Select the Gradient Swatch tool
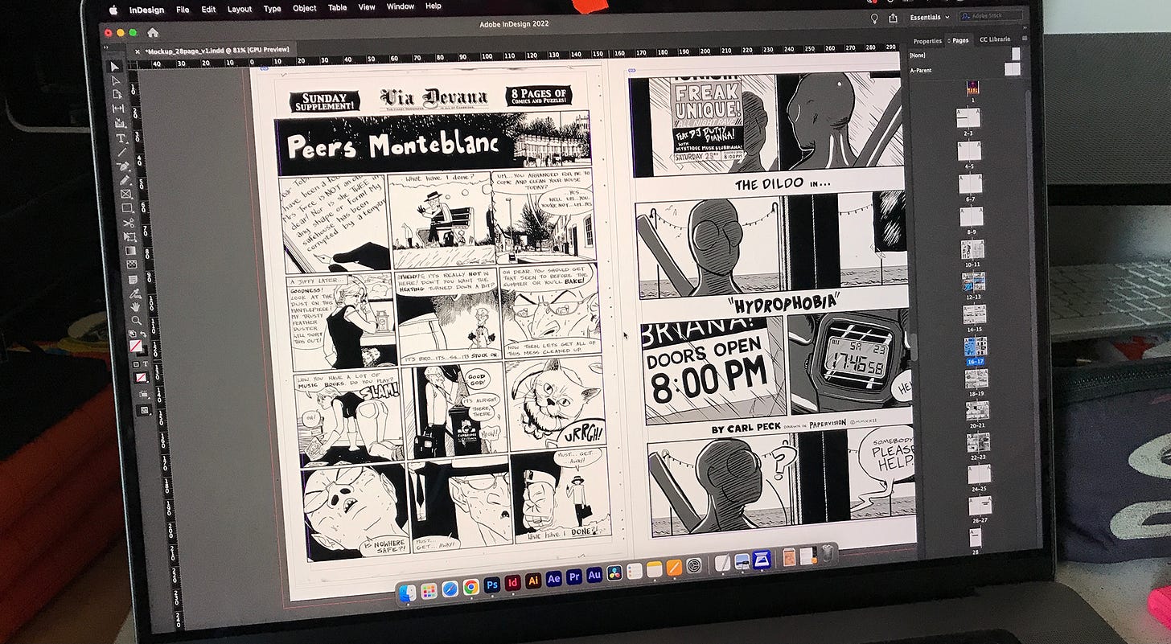 131,251
